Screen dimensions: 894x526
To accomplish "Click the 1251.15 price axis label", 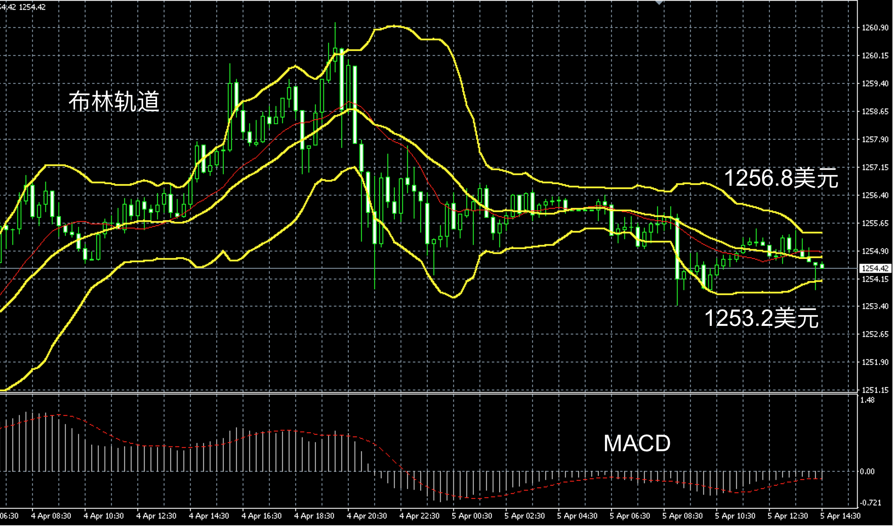I will click(875, 390).
